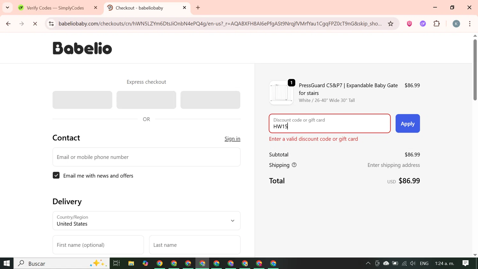Image resolution: width=478 pixels, height=269 pixels.
Task: Stop loading the page
Action: (35, 24)
